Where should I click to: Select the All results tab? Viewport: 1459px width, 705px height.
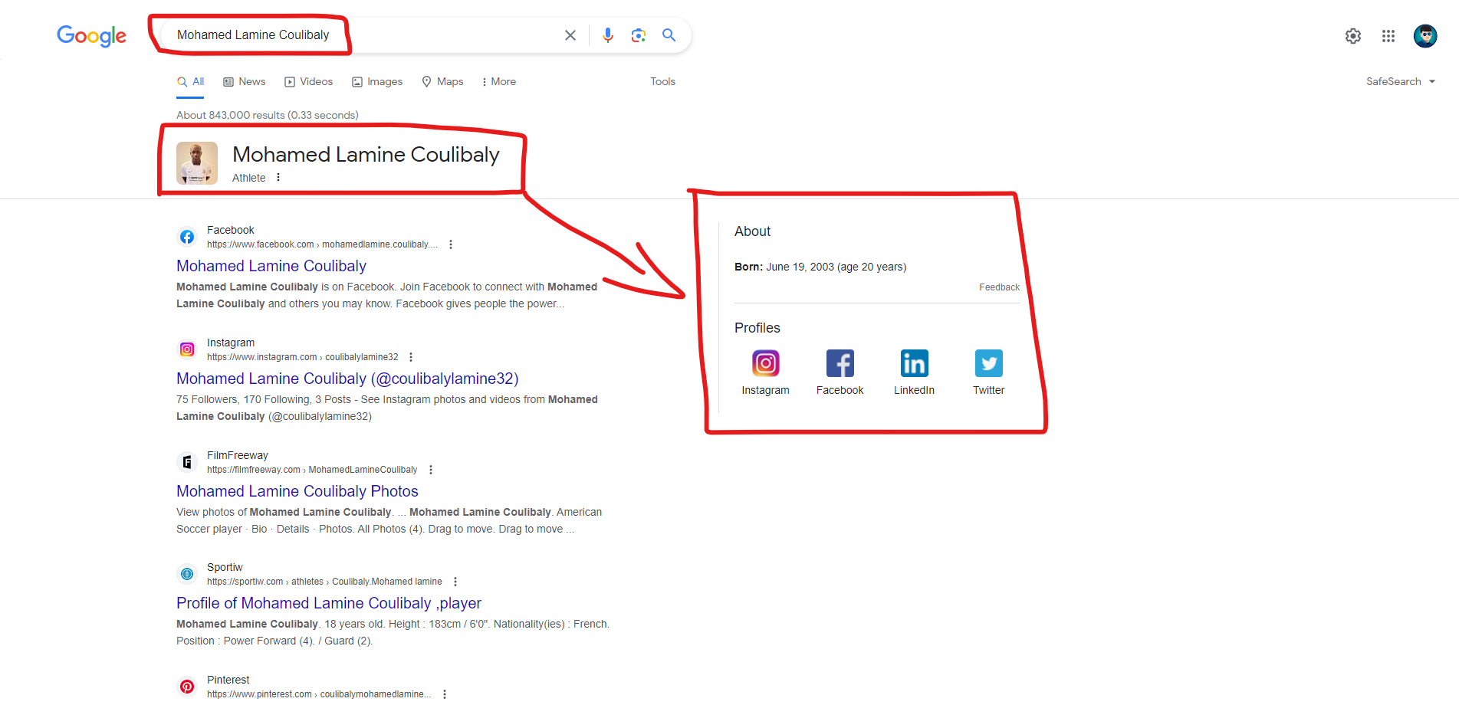[x=190, y=81]
